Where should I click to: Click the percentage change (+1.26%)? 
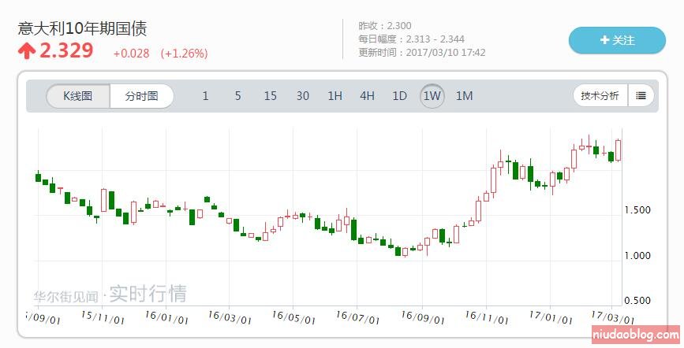pyautogui.click(x=184, y=54)
